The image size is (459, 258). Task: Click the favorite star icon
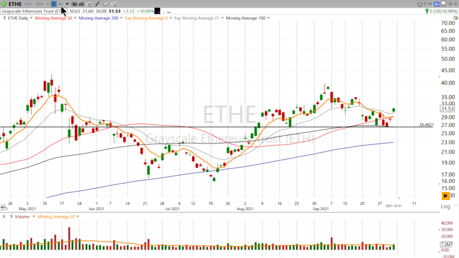(420, 4)
